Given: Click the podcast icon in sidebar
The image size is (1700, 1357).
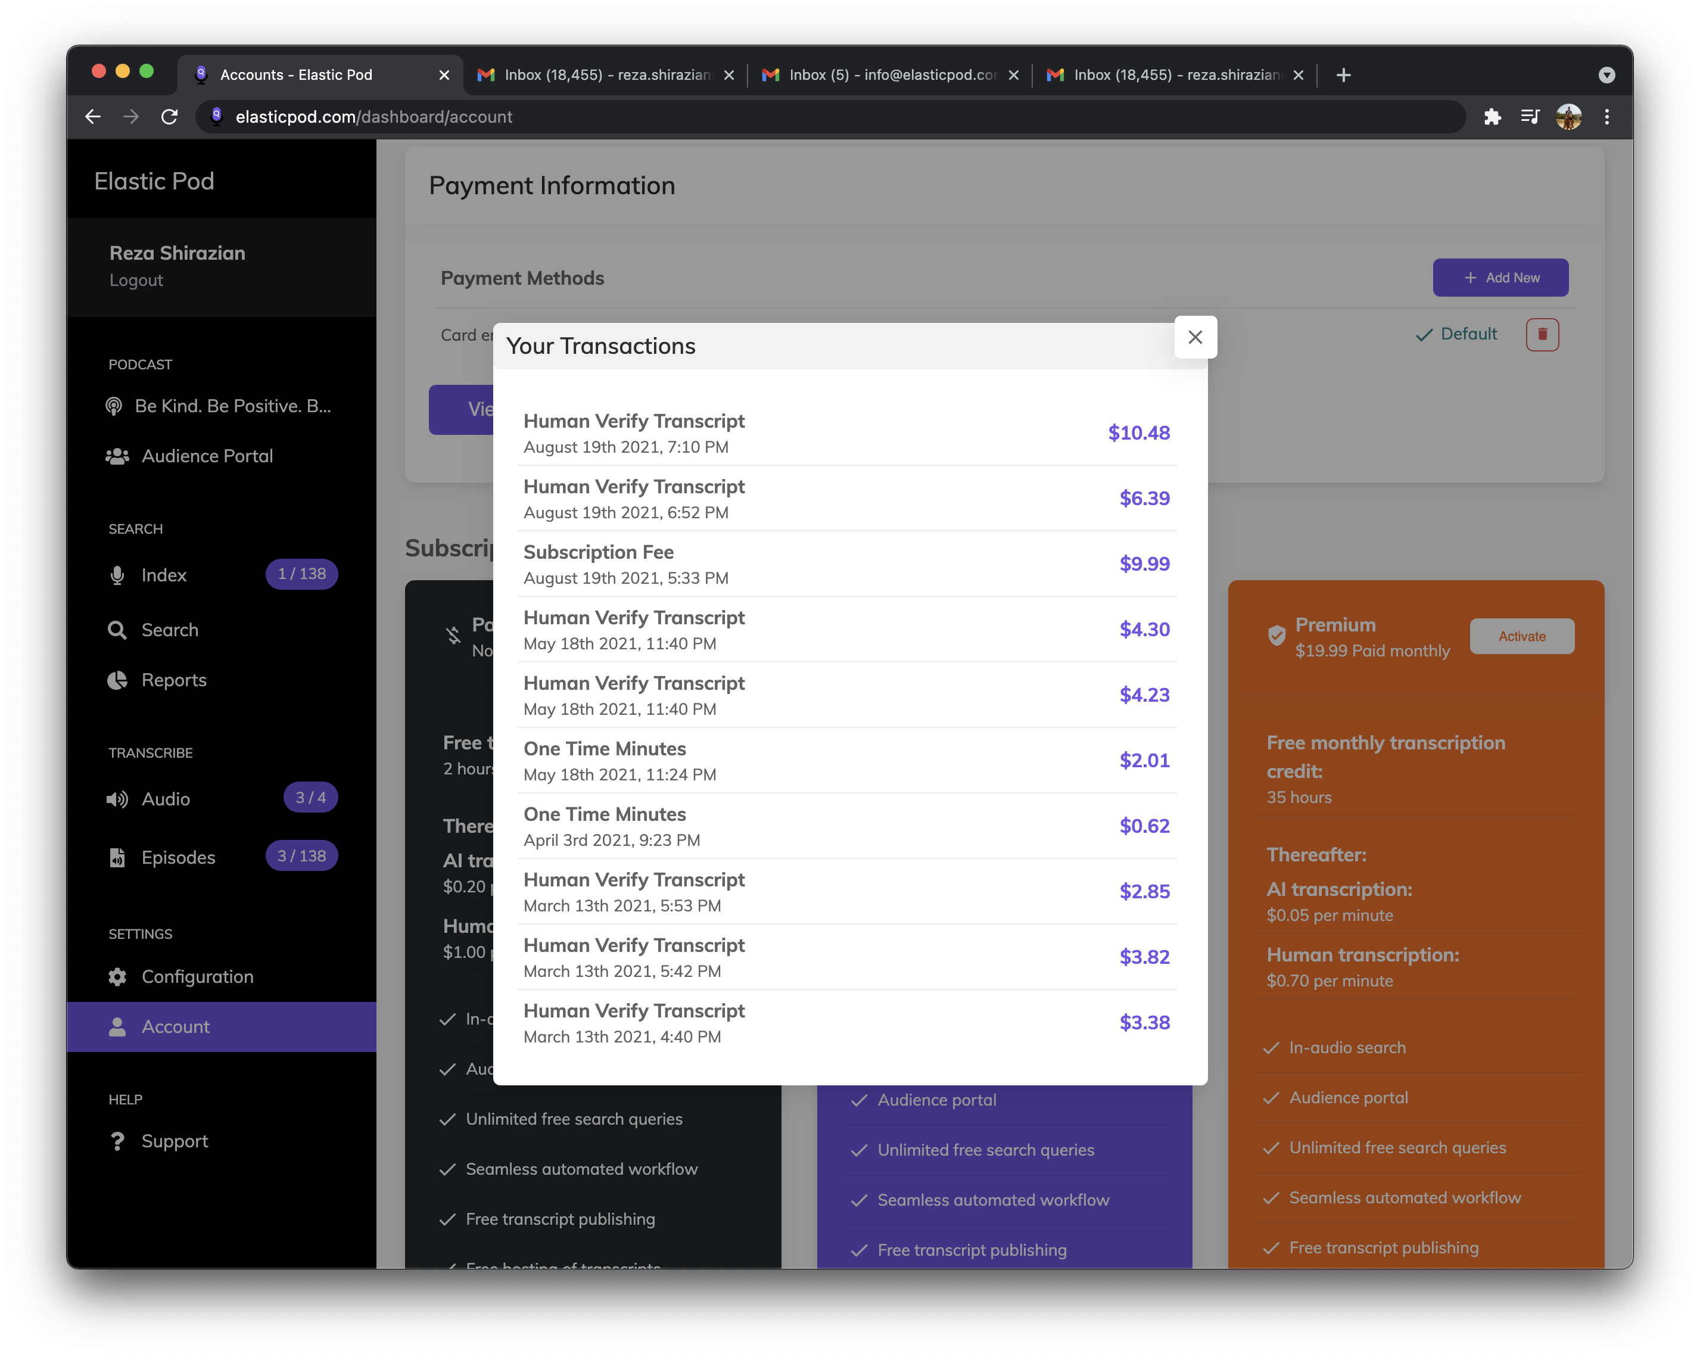Looking at the screenshot, I should [114, 406].
